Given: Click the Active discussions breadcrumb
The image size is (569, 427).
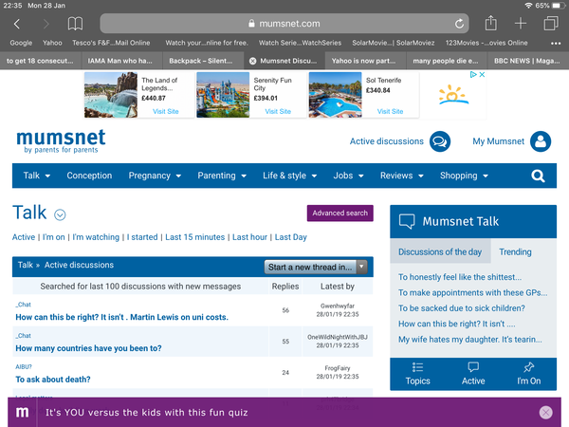Looking at the screenshot, I should coord(79,265).
